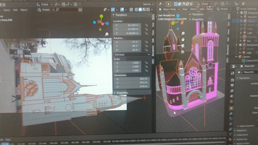Viewport: 258px width, 145px height.
Task: Open Object menu in left viewport
Action: (24, 10)
